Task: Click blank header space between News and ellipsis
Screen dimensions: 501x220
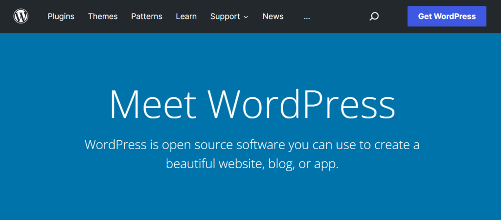Action: coord(294,17)
